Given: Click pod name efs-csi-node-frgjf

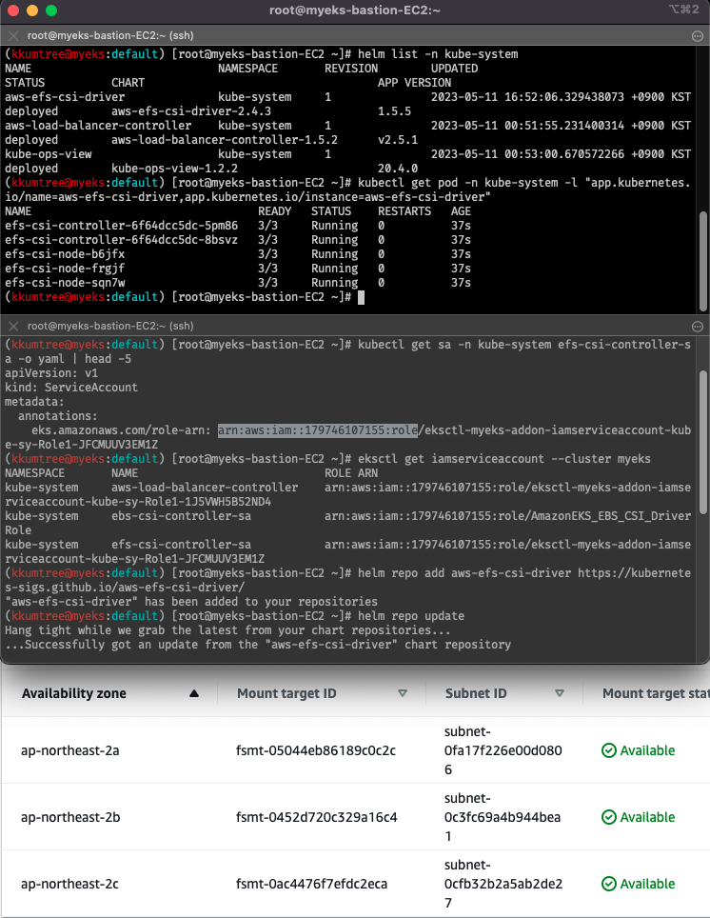Looking at the screenshot, I should [65, 269].
